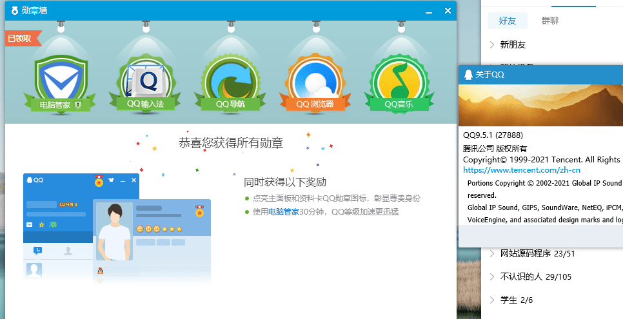Select the QQ音乐 green medal badge
Viewport: 623px width, 319px height.
pos(399,83)
